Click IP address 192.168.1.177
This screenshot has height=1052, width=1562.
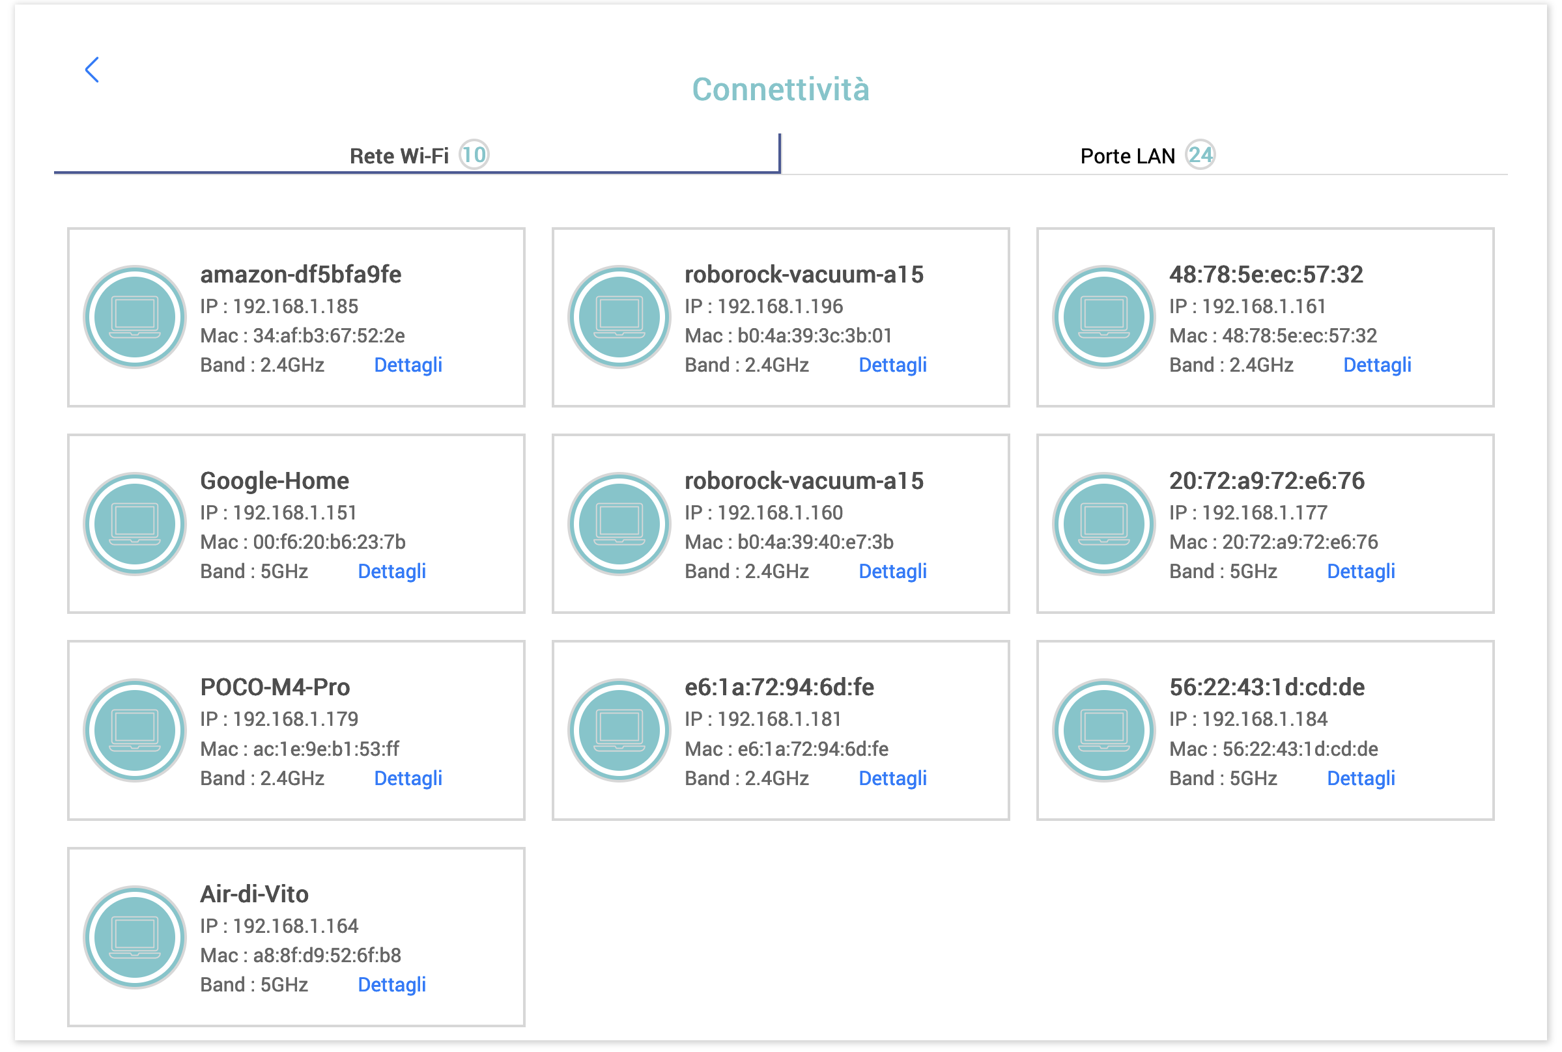pyautogui.click(x=1264, y=513)
